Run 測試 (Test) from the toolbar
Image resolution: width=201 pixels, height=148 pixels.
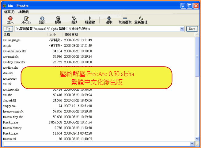tap(74, 19)
